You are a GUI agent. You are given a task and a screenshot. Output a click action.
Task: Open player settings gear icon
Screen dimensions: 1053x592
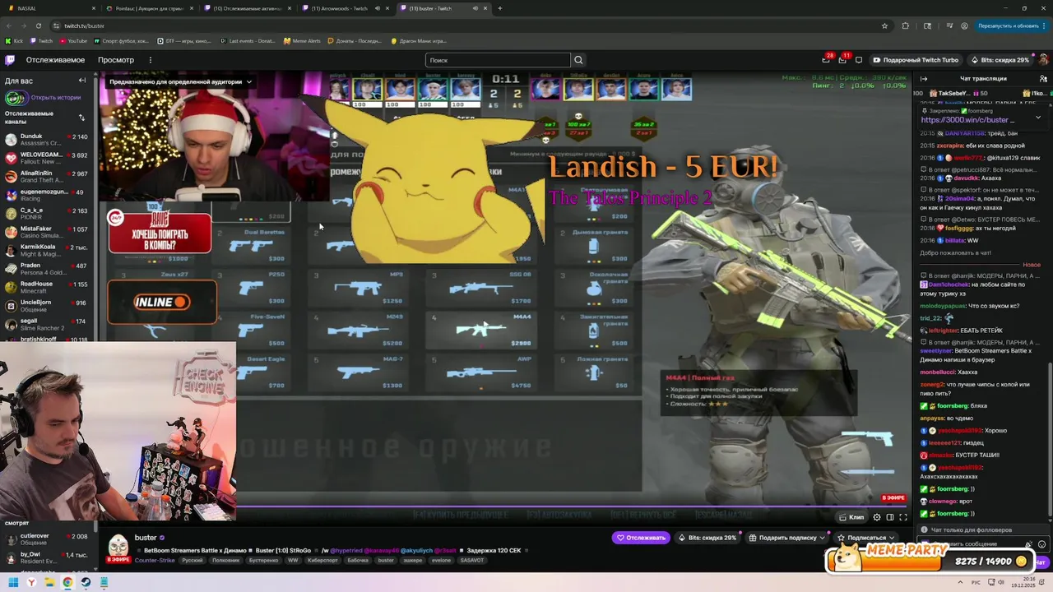pyautogui.click(x=877, y=517)
